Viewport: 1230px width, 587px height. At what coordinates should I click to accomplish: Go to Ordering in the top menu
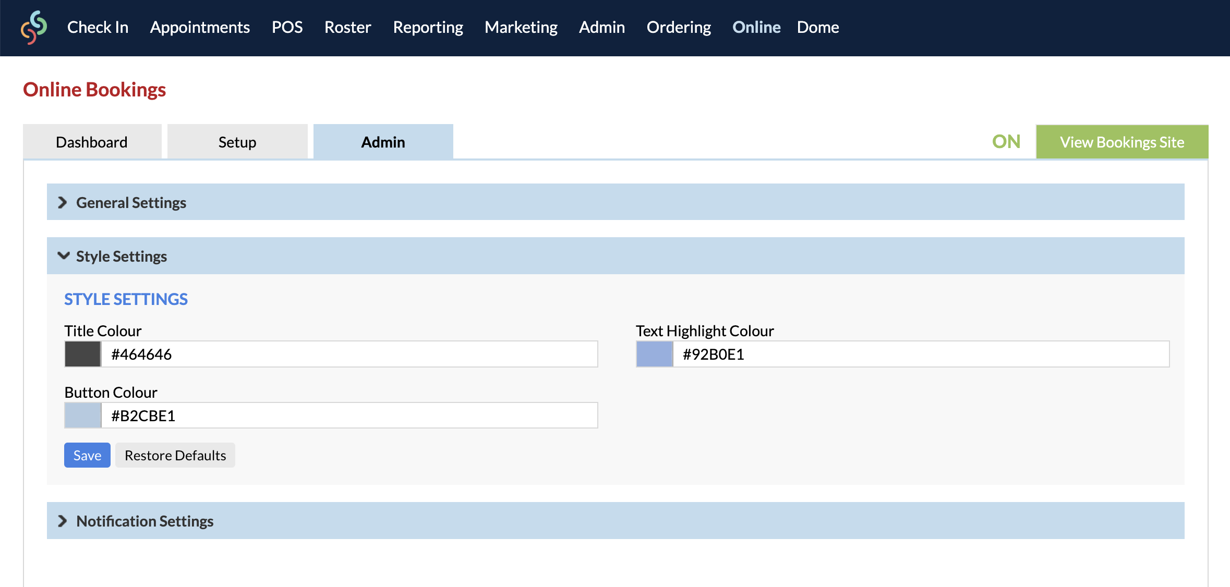[x=679, y=27]
